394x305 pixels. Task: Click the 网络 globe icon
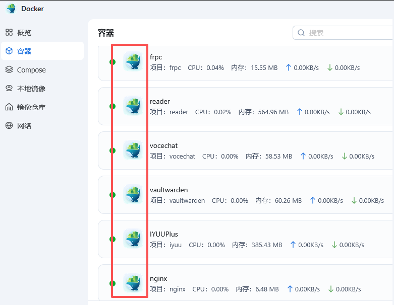(x=9, y=125)
